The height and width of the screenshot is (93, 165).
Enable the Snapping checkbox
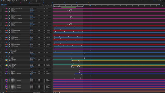pyautogui.click(x=36, y=1)
